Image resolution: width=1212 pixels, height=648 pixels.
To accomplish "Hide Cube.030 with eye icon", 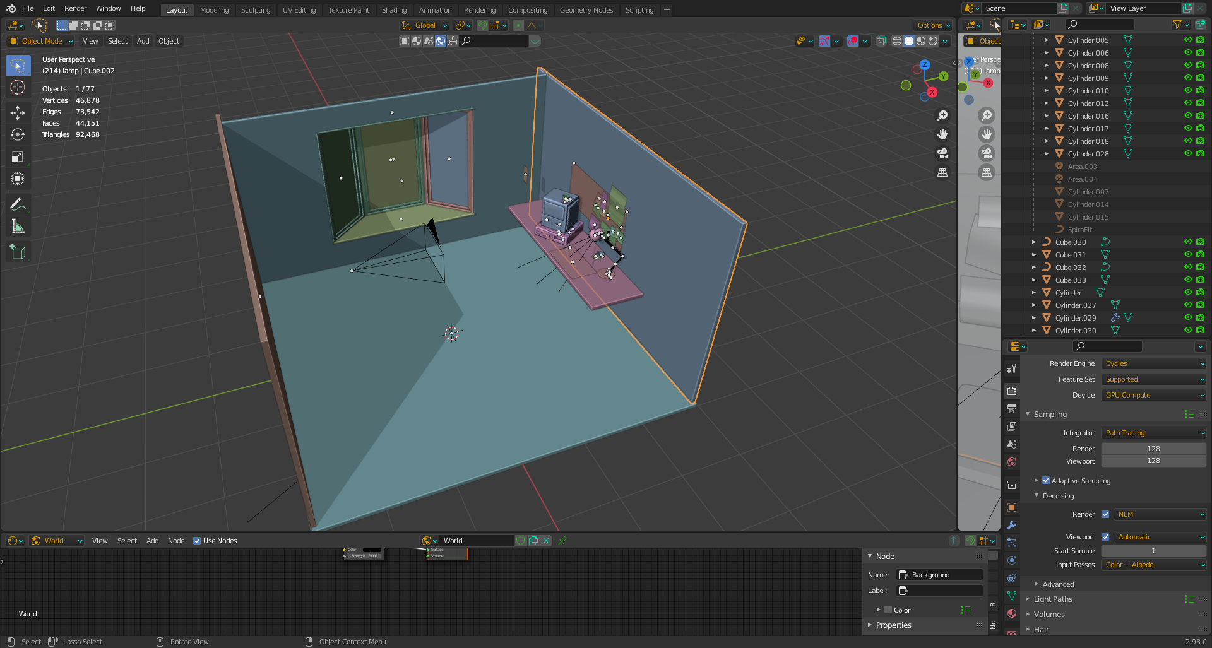I will (x=1188, y=242).
